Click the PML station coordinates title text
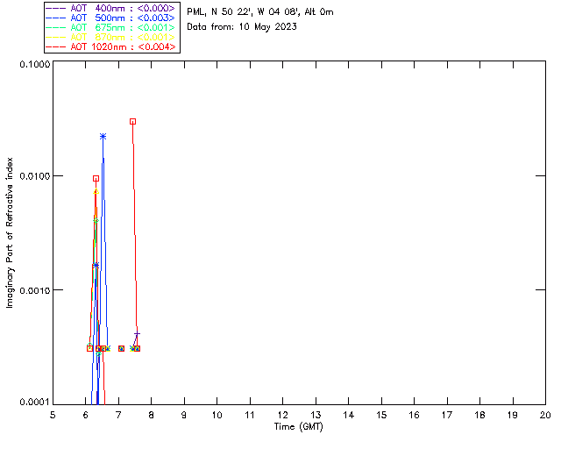Viewport: 561px width, 449px height. [260, 11]
